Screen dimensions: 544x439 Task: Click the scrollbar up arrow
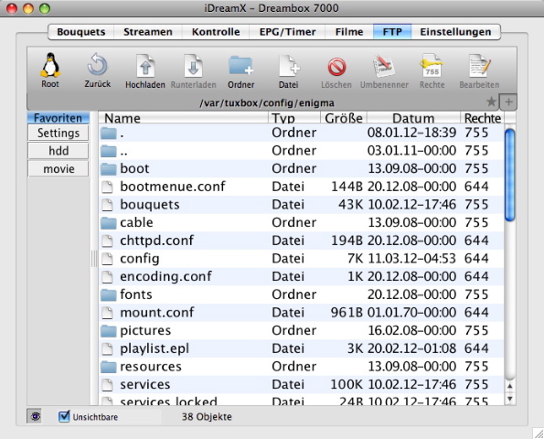pyautogui.click(x=509, y=386)
